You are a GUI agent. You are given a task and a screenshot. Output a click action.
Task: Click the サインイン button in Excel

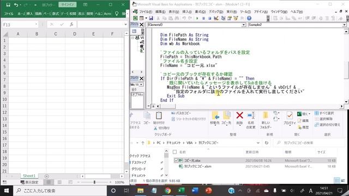68,5
